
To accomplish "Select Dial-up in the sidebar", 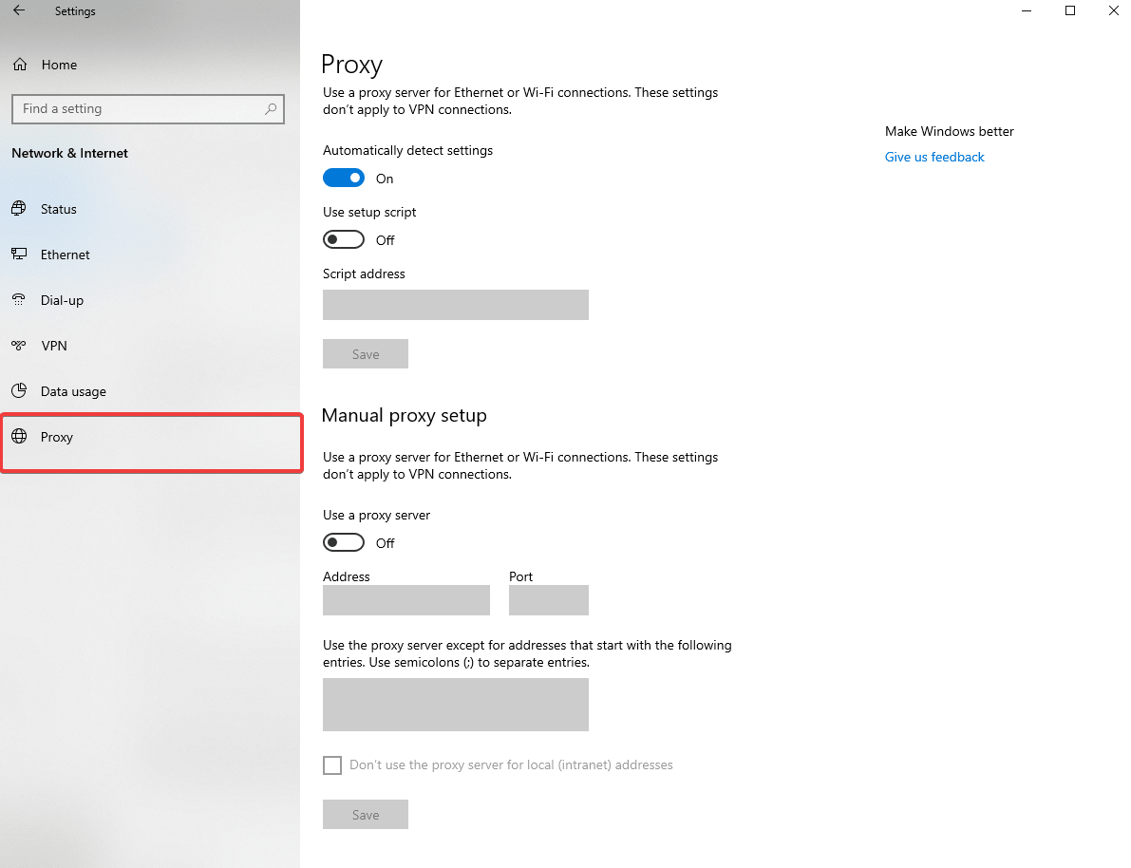I will [150, 300].
